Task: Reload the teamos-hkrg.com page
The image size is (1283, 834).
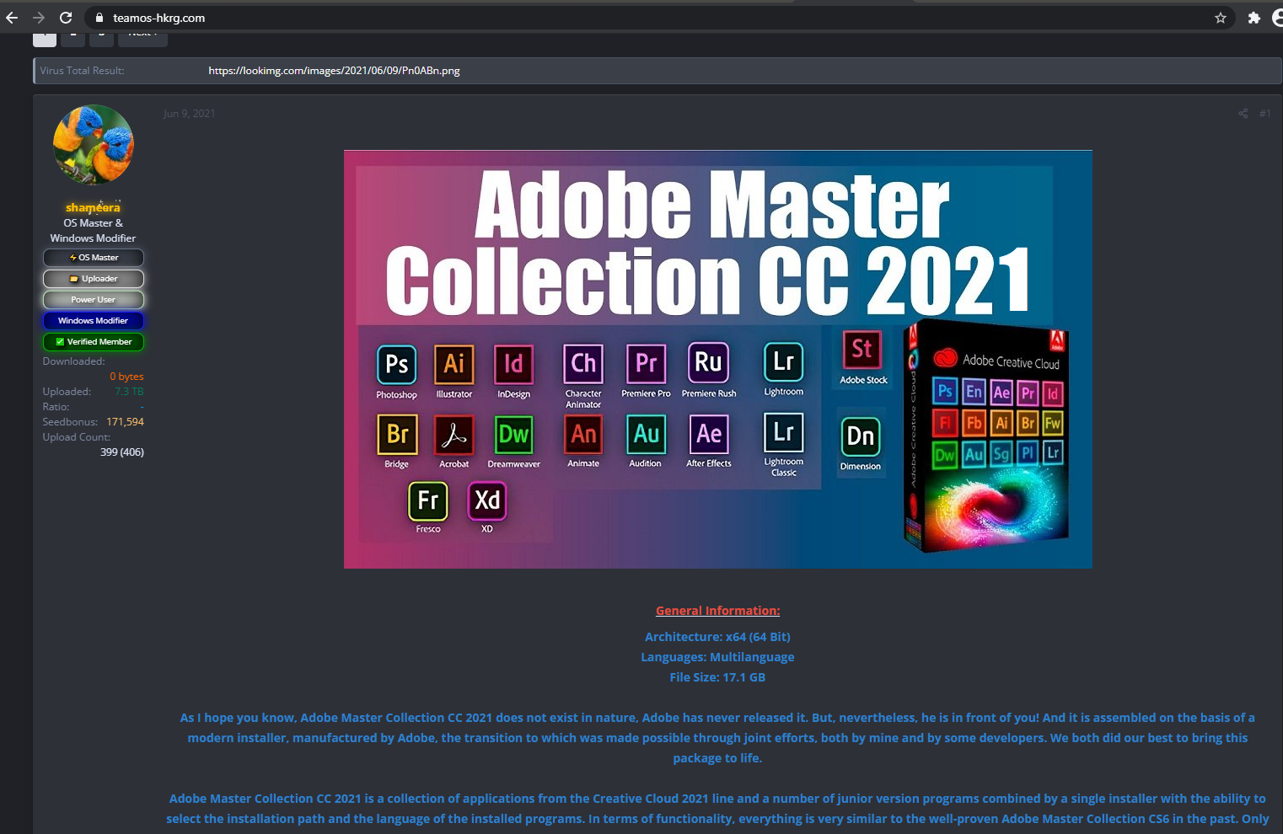Action: pyautogui.click(x=66, y=18)
